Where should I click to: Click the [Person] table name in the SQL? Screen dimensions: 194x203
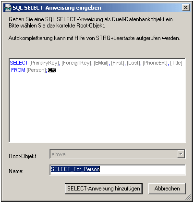(x=36, y=70)
